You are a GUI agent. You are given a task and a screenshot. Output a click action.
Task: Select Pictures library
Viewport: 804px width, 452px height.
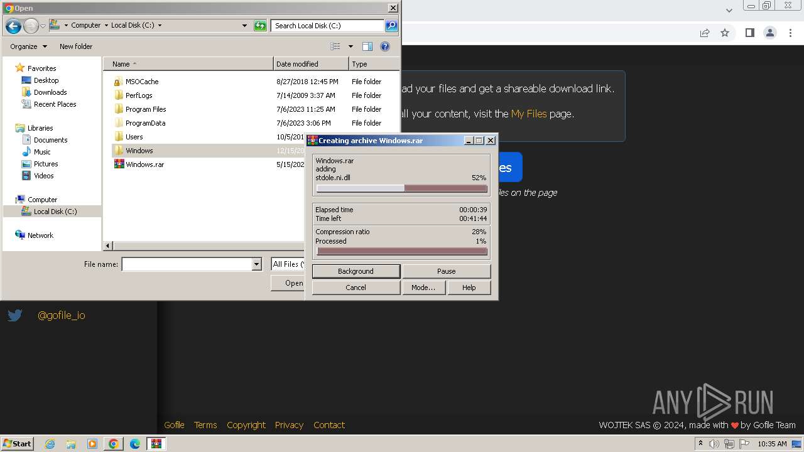coord(46,164)
